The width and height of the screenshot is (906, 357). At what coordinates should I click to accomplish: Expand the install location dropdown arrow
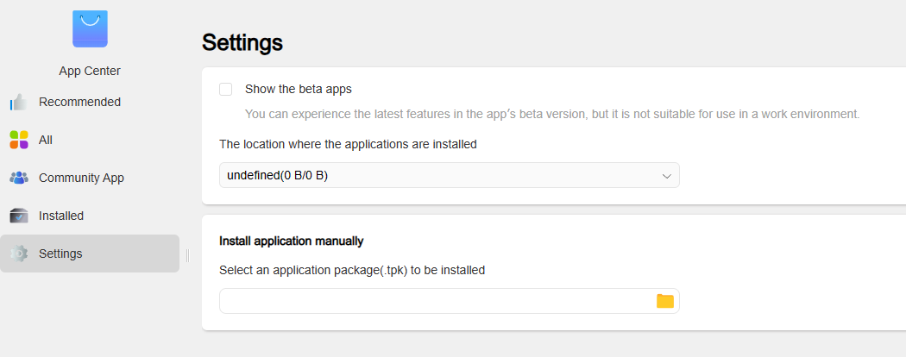pos(666,176)
